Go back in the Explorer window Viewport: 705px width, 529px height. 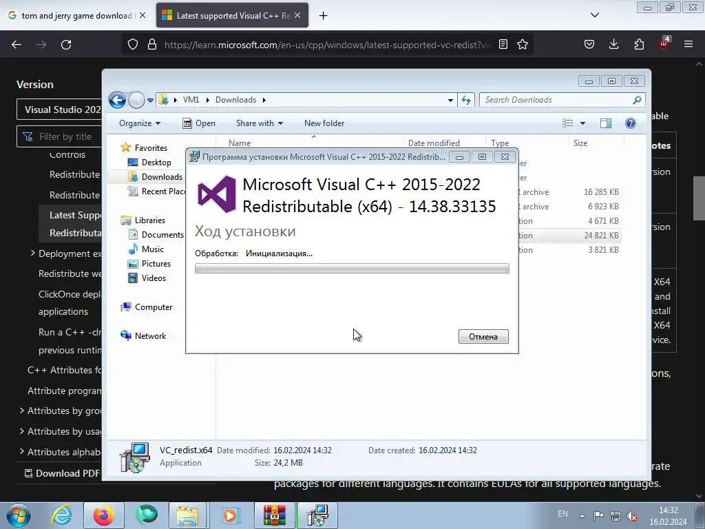pyautogui.click(x=117, y=100)
